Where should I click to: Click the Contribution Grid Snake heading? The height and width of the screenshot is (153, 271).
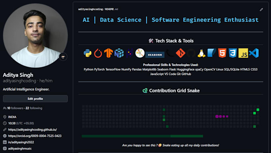click(175, 91)
